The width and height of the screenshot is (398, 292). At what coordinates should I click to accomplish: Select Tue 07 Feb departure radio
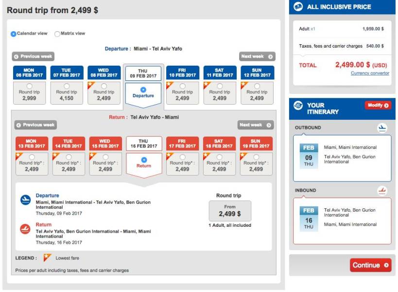[67, 86]
